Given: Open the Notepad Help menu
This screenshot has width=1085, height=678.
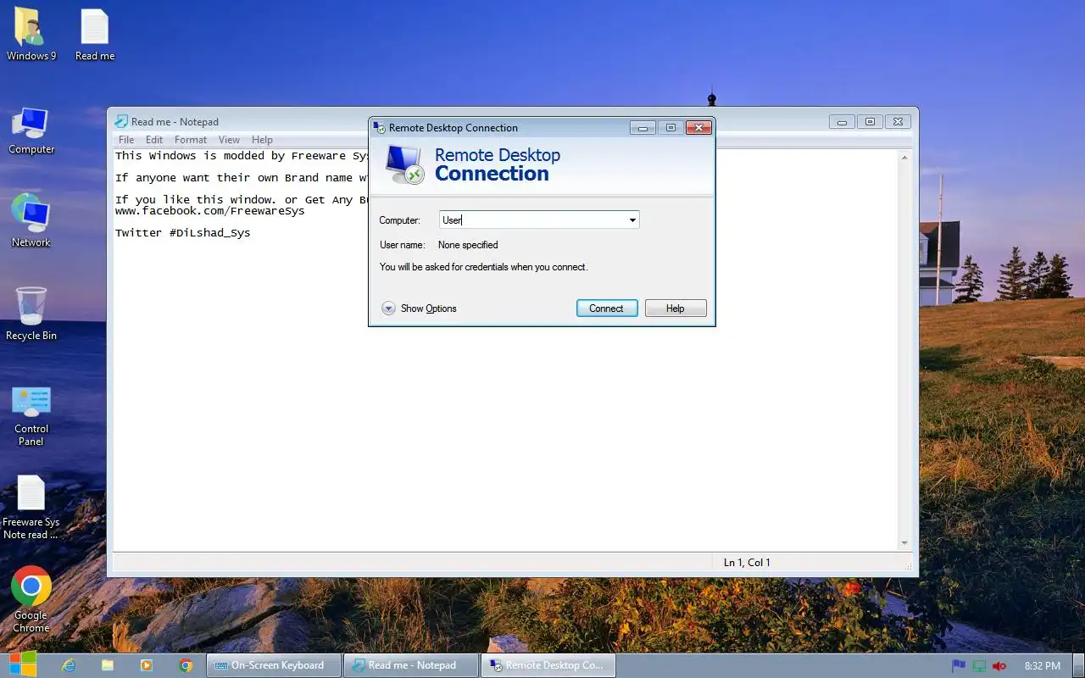Looking at the screenshot, I should tap(262, 140).
